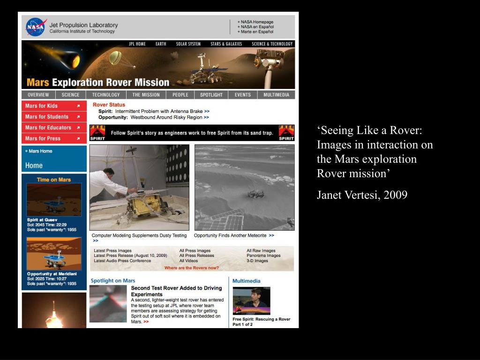Screen dimensions: 480x360
Task: Open the + Mars Home link
Action: click(x=38, y=151)
